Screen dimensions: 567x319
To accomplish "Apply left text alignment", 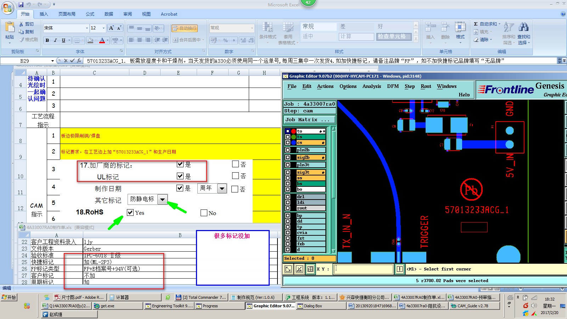I will pos(131,40).
